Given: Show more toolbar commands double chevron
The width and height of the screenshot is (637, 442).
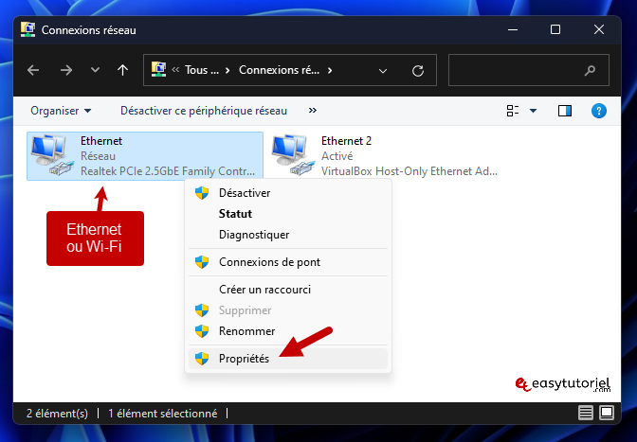Looking at the screenshot, I should [x=313, y=111].
